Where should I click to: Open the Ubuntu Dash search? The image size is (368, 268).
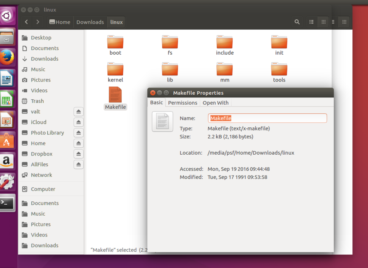pos(7,16)
